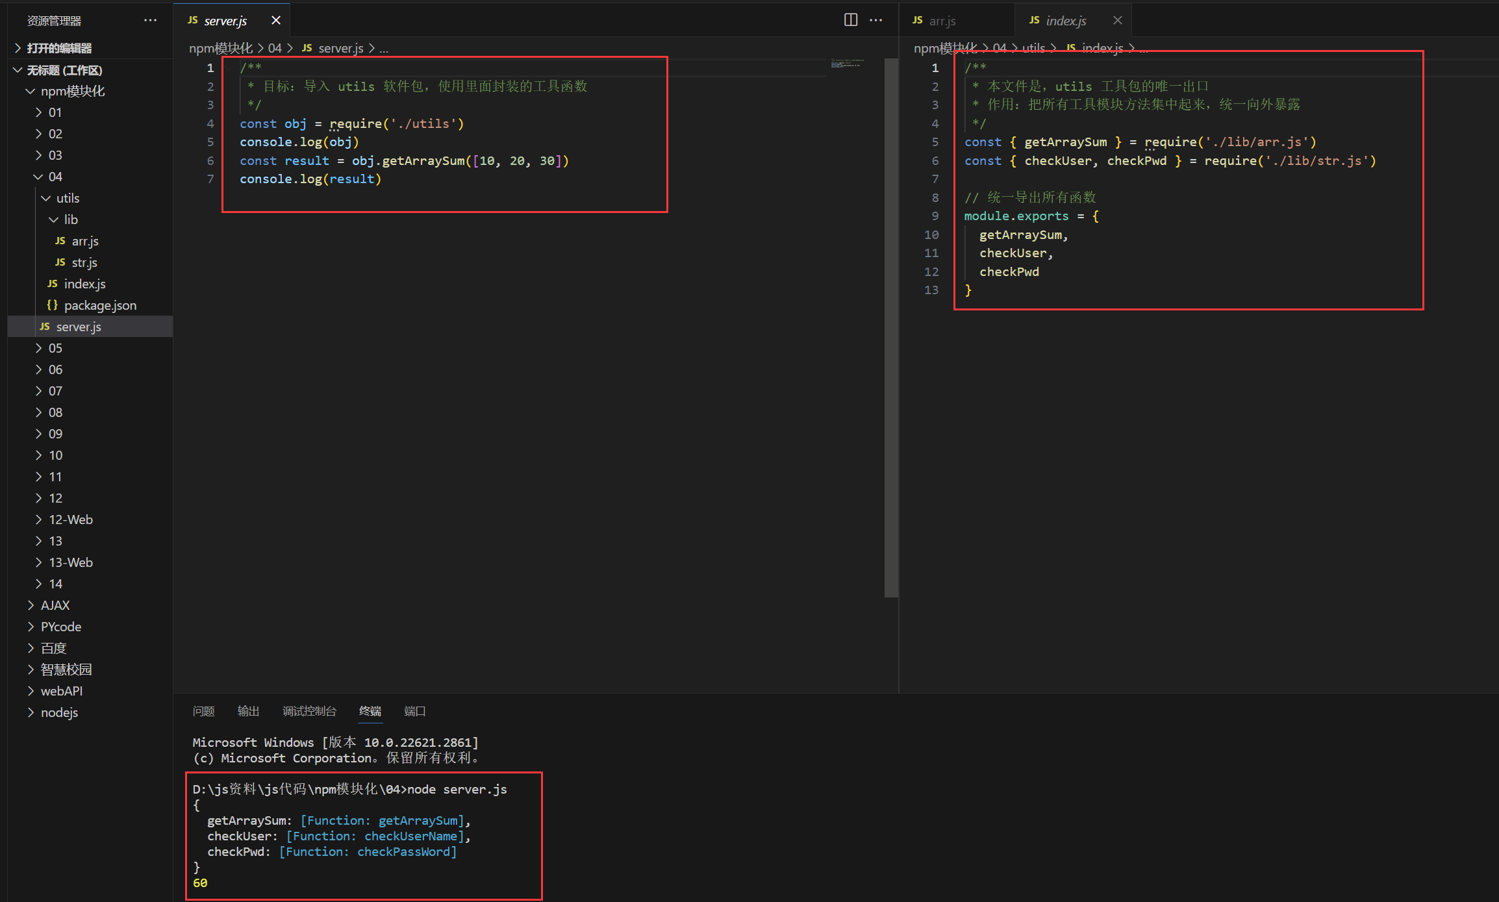Expand folder 07 in explorer
Viewport: 1499px width, 902px height.
(90, 391)
